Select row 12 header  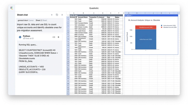point(68,37)
